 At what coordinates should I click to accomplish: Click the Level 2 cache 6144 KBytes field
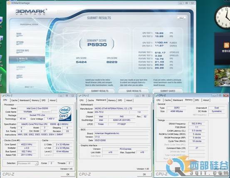tap(63, 151)
